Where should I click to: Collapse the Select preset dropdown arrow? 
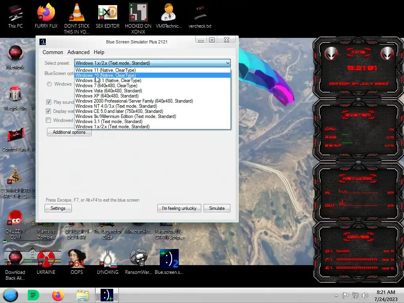(228, 63)
